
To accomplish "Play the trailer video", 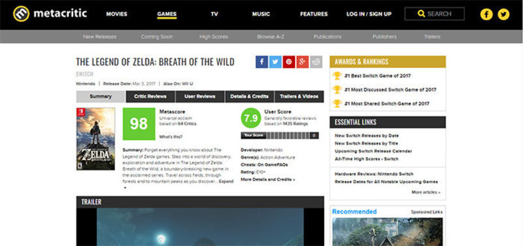I will [x=200, y=227].
